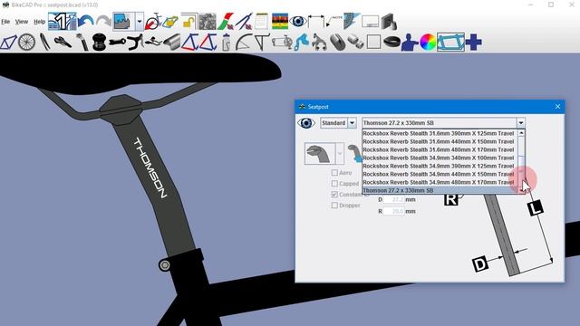Toggle seatpost visibility eye in dialog
The image size is (580, 326).
click(x=306, y=123)
